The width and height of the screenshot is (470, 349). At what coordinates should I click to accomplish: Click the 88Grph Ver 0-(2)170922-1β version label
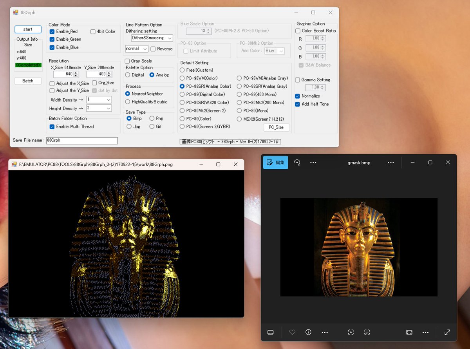[230, 142]
